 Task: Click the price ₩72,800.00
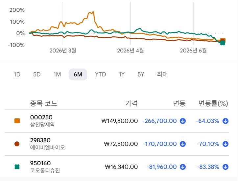(121, 144)
